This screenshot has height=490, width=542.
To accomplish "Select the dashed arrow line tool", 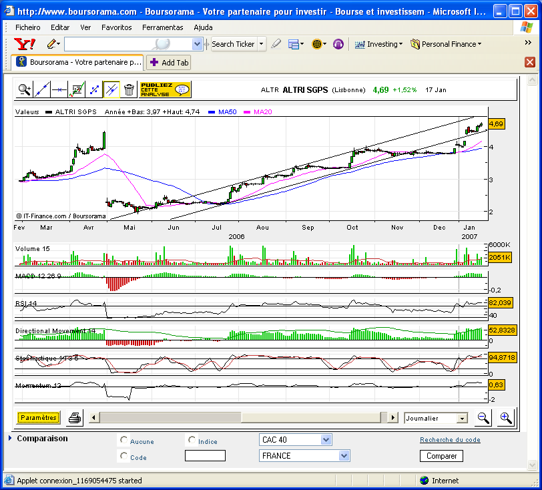I will coord(94,89).
